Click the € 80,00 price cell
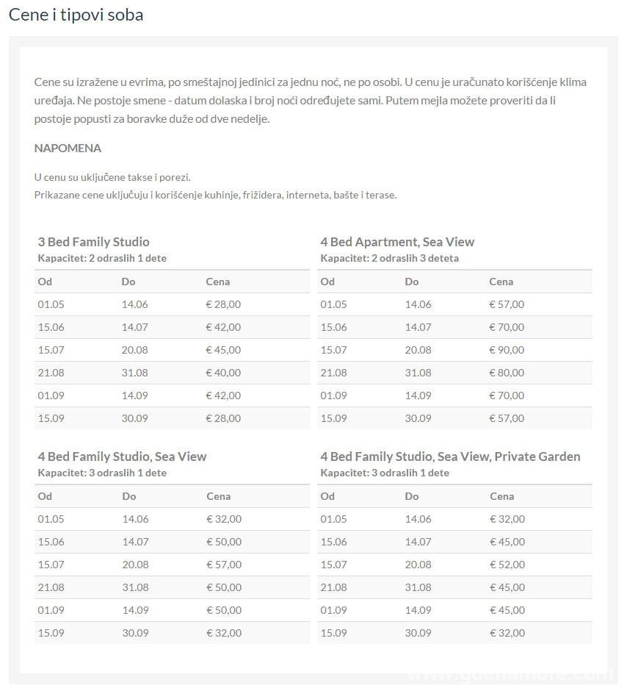Image resolution: width=627 pixels, height=691 pixels. click(507, 373)
